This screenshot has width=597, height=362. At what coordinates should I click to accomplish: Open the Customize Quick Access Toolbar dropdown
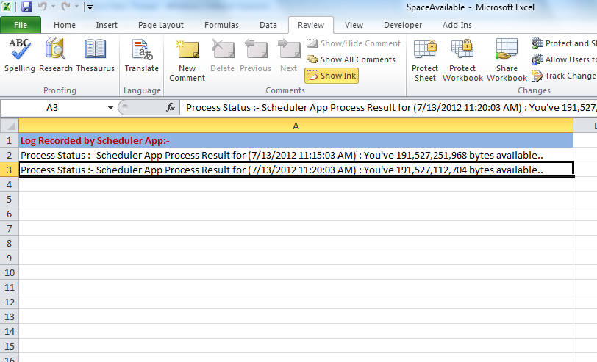coord(90,8)
